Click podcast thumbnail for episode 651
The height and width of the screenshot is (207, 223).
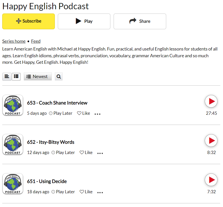pos(13,183)
